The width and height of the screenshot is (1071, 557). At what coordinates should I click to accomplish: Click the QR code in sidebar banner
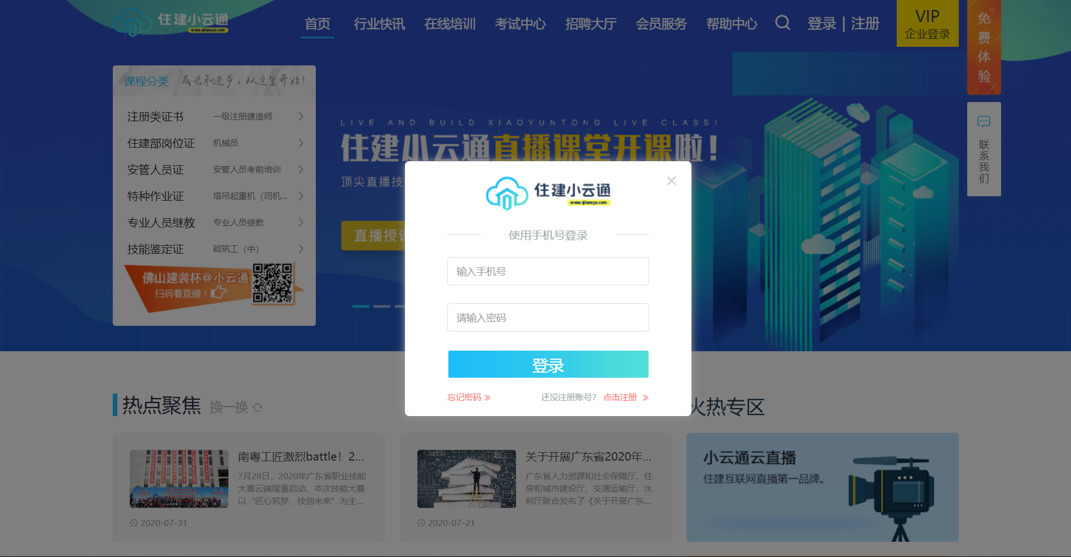272,283
